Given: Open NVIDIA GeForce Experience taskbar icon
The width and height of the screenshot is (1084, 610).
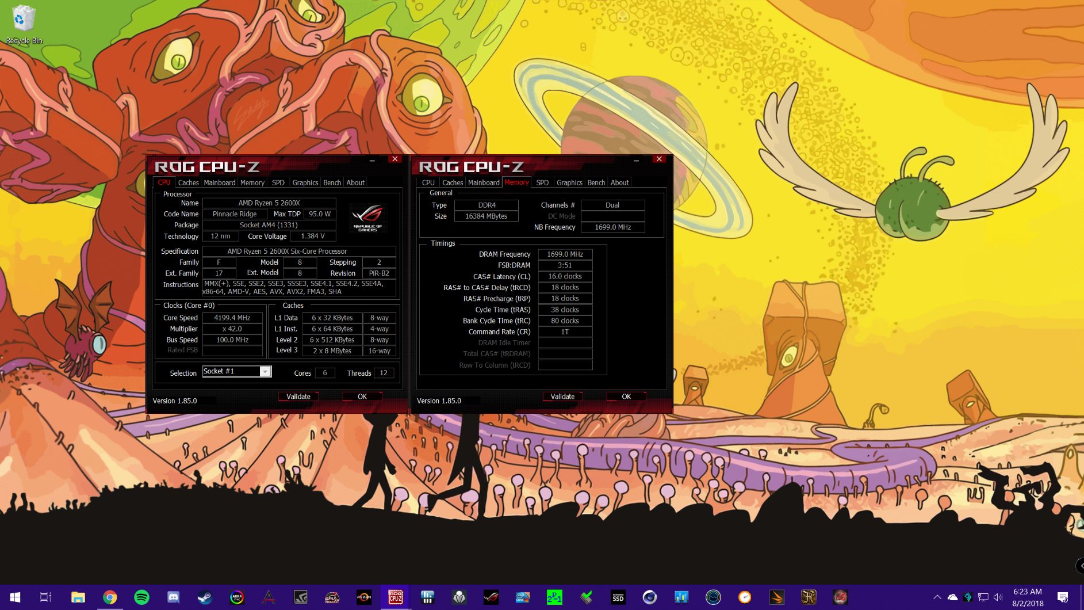Looking at the screenshot, I should [300, 597].
